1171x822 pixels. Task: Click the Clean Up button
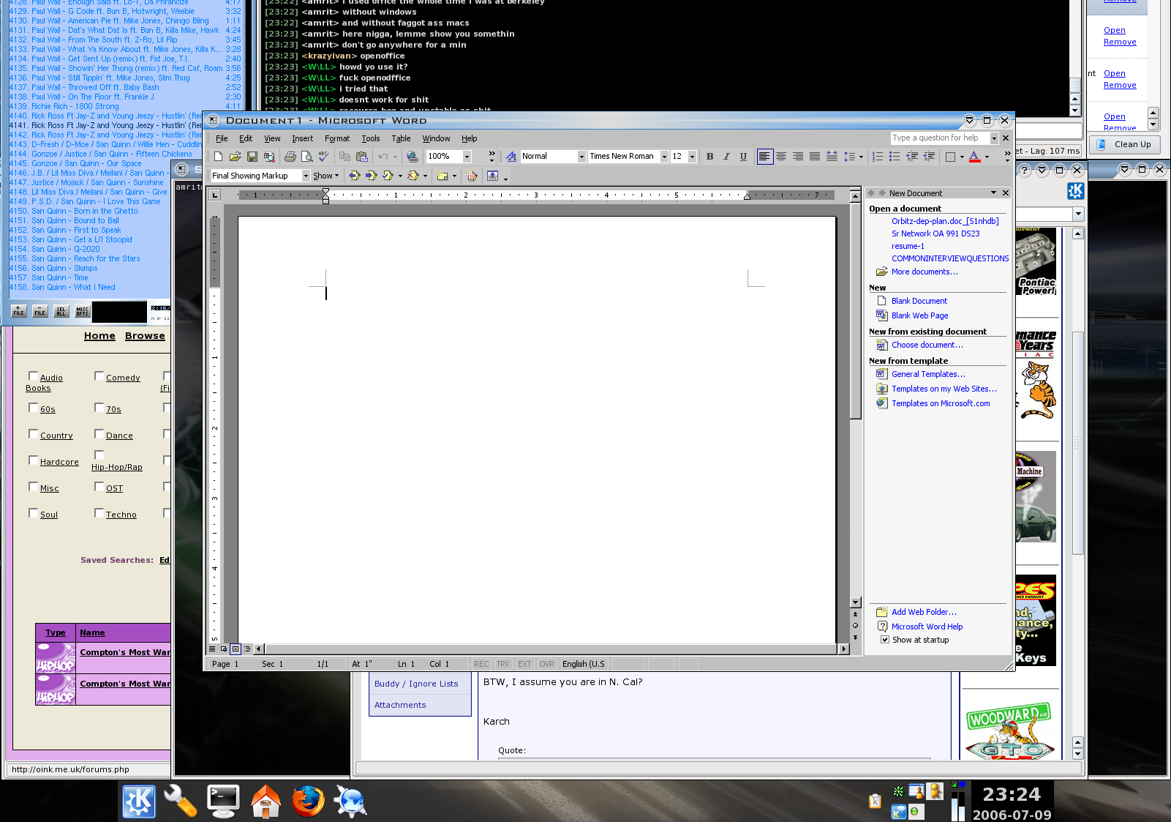1125,145
